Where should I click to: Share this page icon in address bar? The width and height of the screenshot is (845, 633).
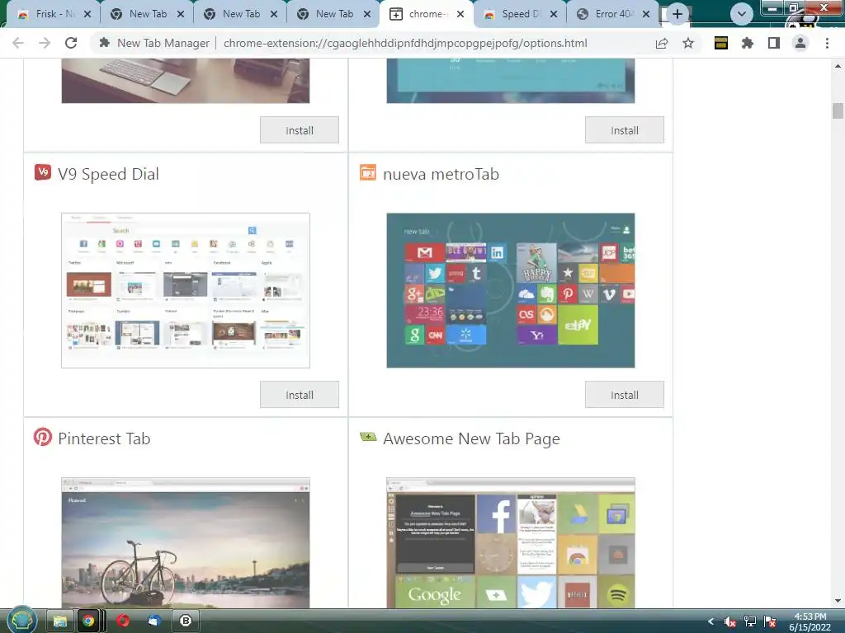click(x=662, y=43)
